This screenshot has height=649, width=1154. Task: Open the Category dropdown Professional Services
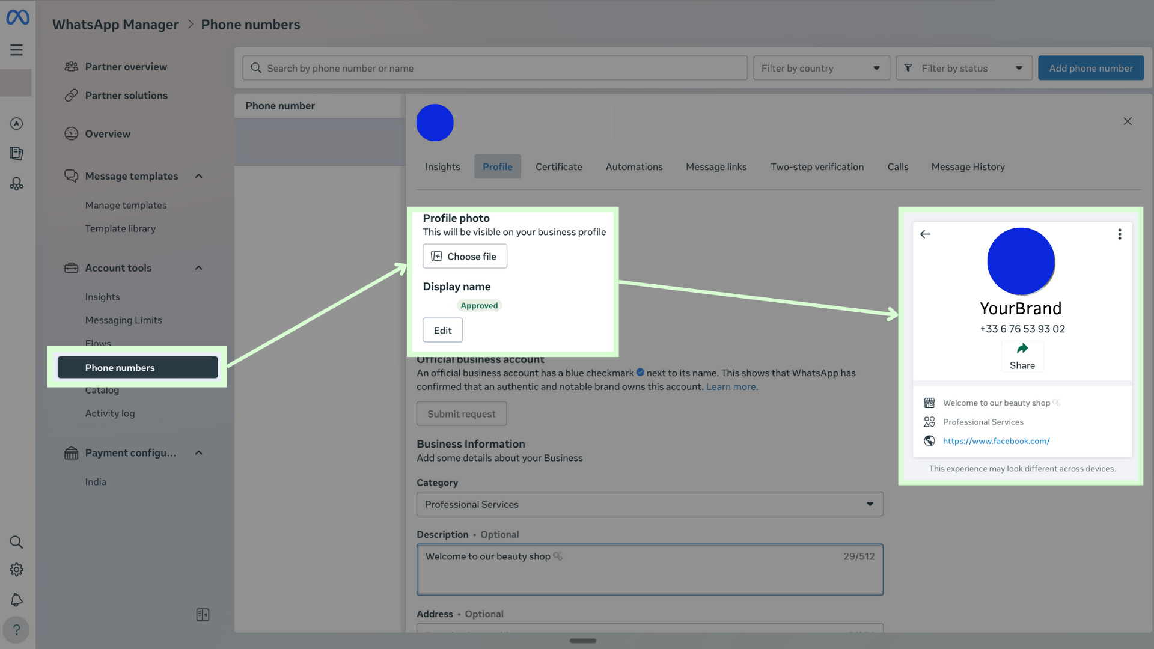click(x=649, y=504)
